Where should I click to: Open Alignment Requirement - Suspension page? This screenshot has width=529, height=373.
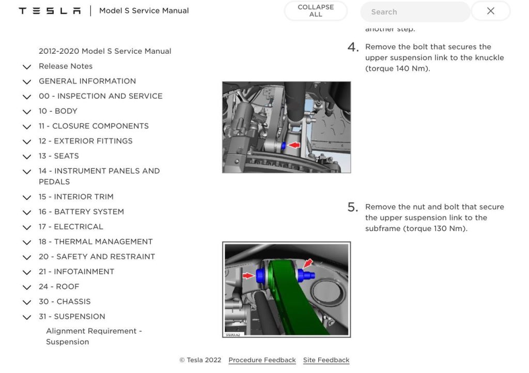tap(94, 336)
